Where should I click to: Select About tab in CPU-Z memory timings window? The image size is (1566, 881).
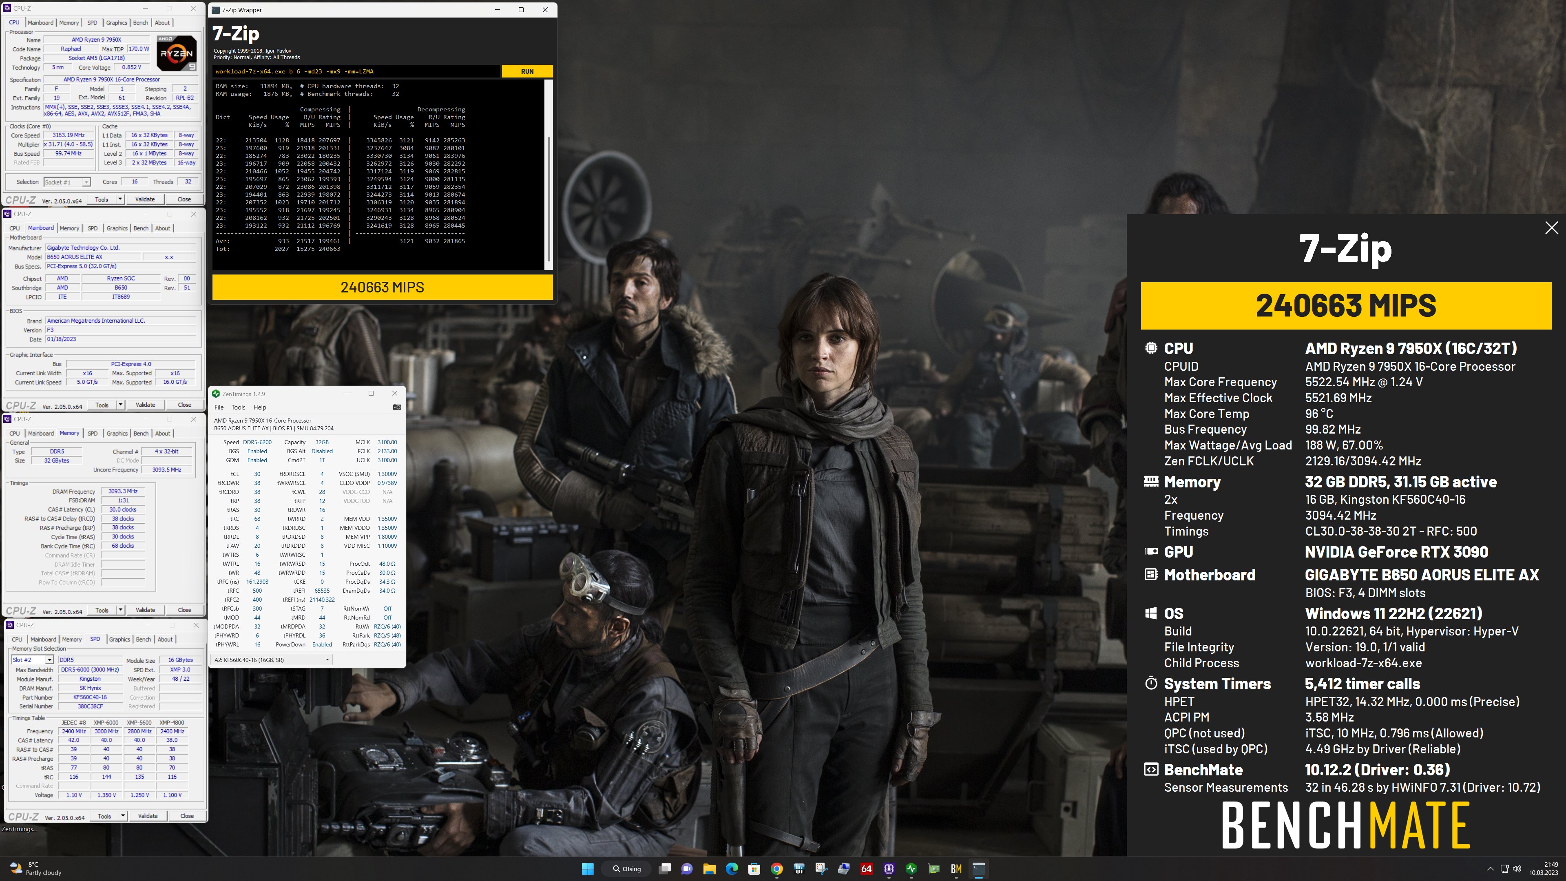pos(162,434)
